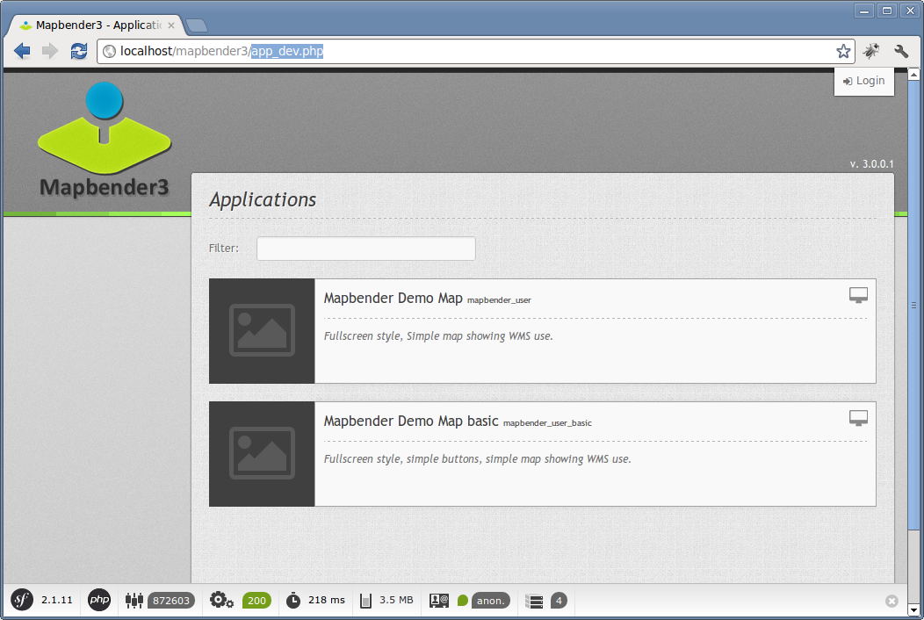Open the Mapbender Demo Map basic title link
Viewport: 924px width, 620px height.
point(411,421)
